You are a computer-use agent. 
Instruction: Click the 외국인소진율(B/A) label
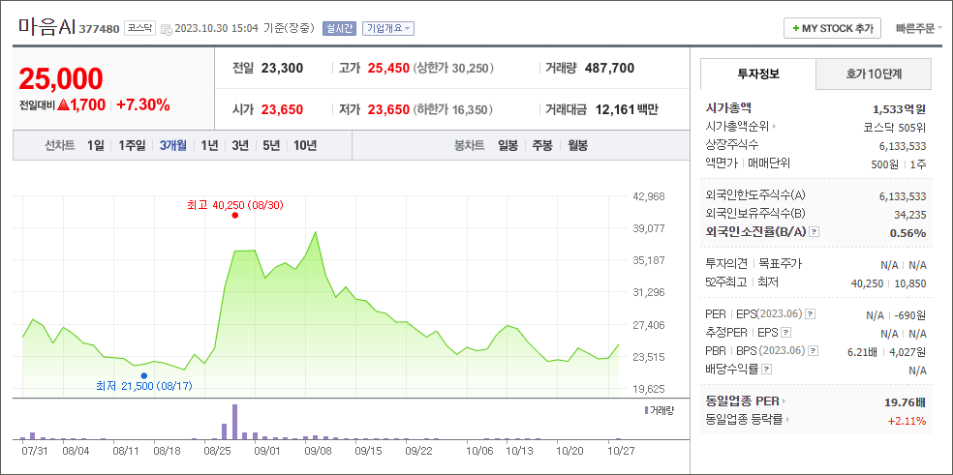point(756,232)
